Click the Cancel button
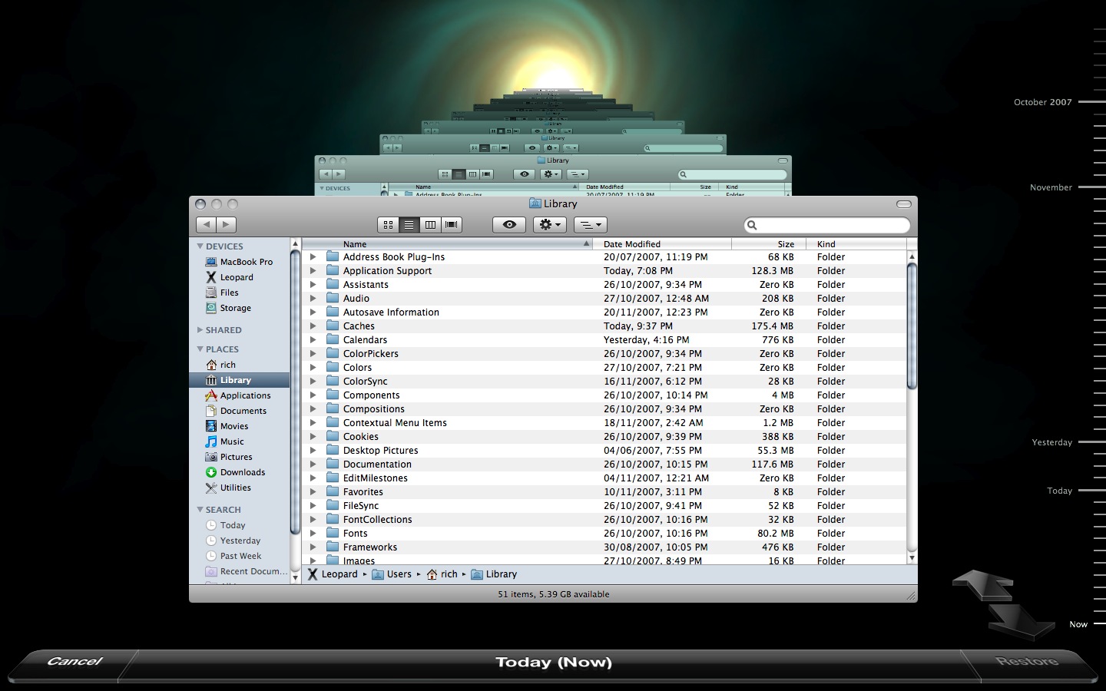Viewport: 1106px width, 691px height. click(75, 662)
